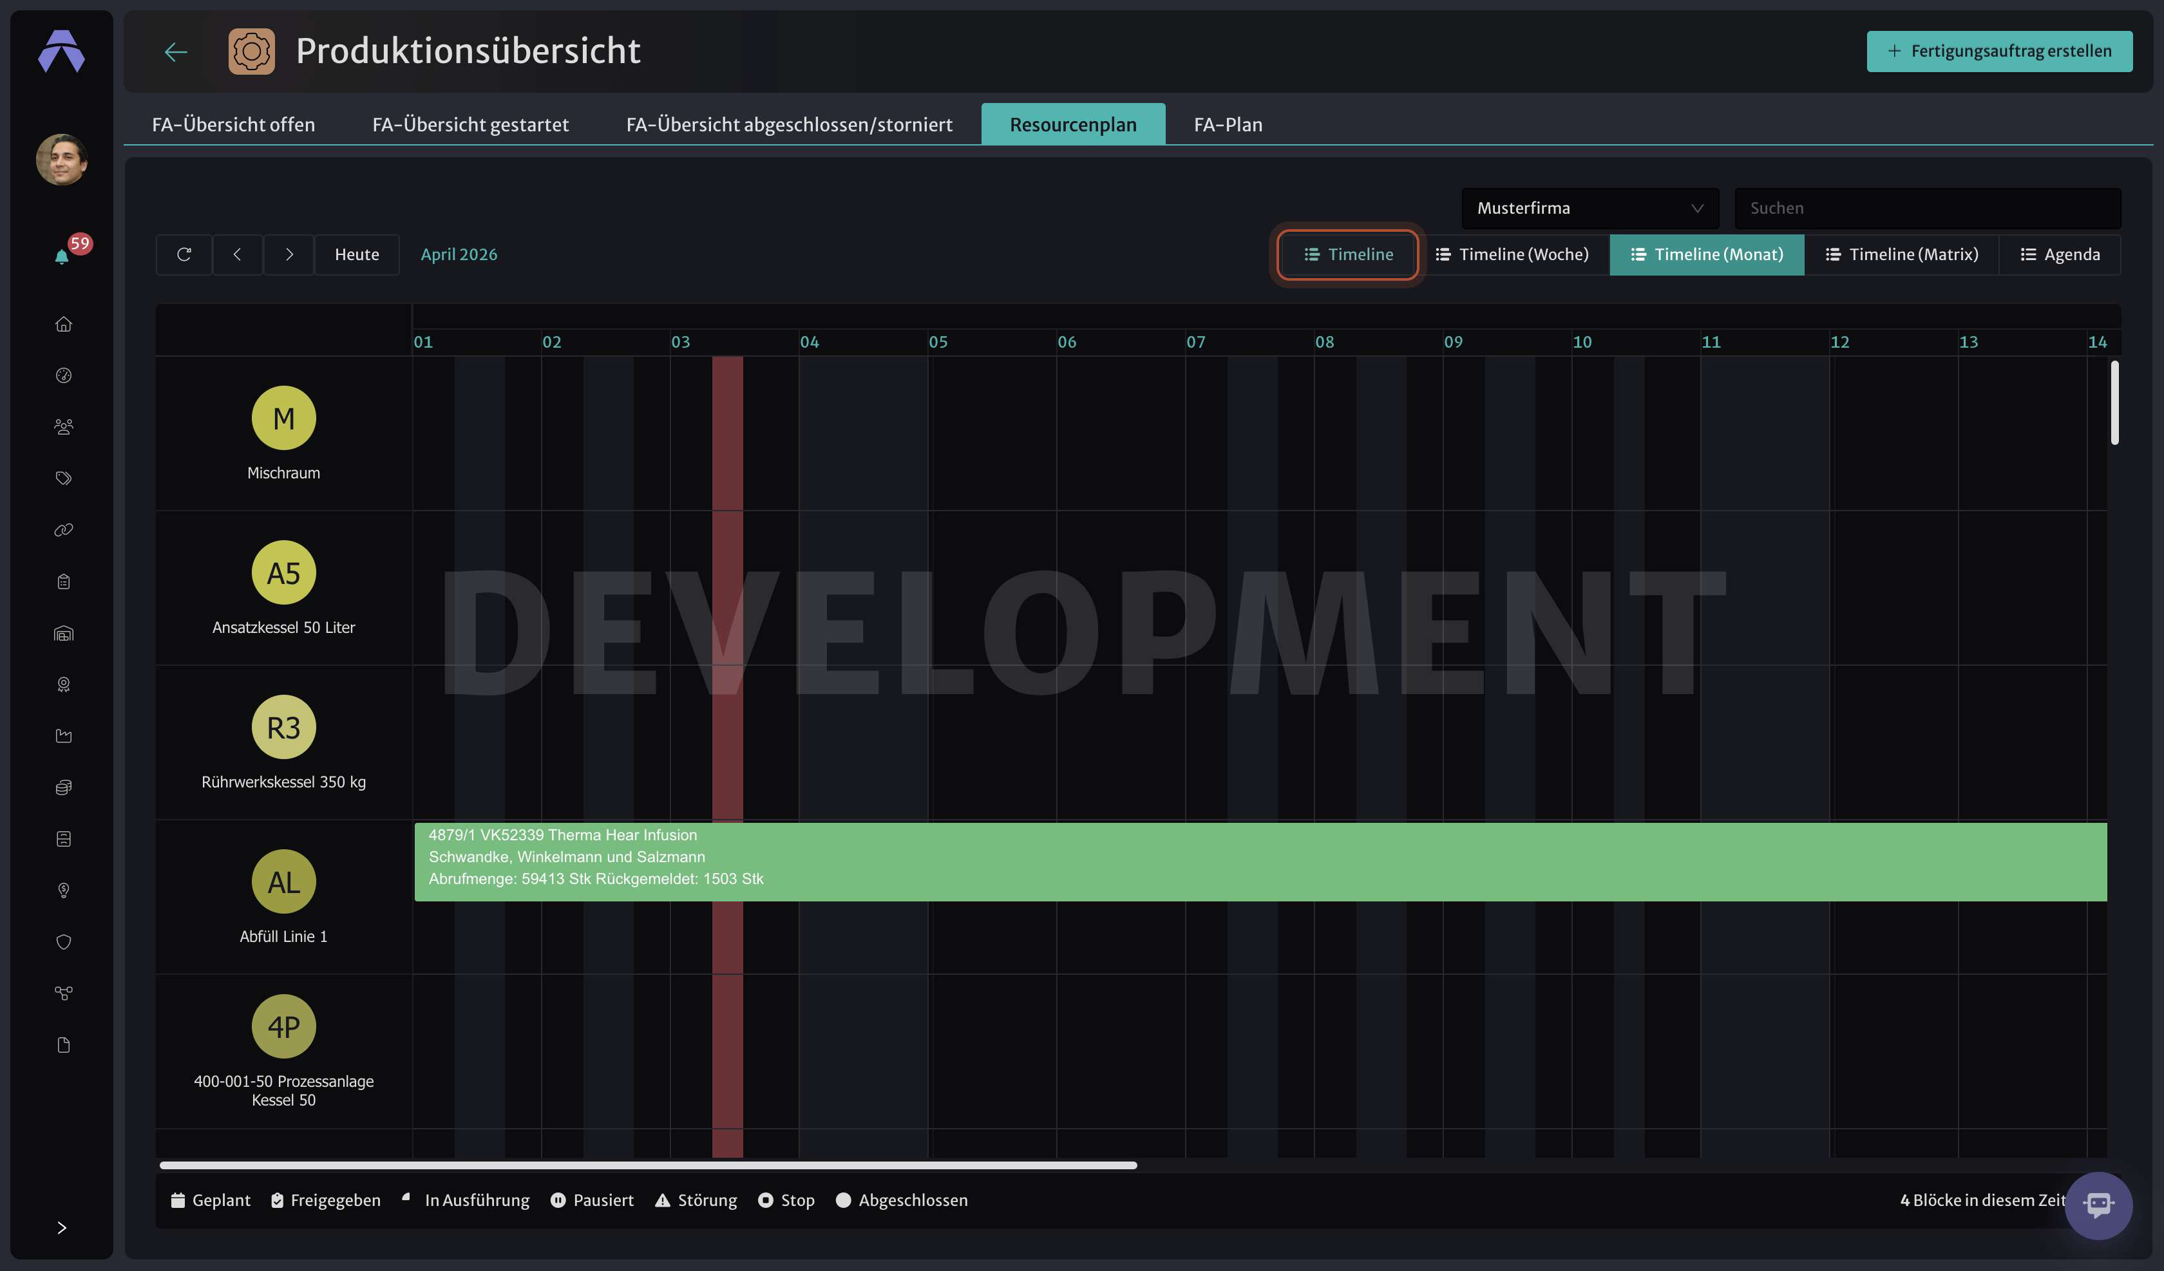Open the coins stack icon in sidebar
The width and height of the screenshot is (2164, 1271).
click(64, 787)
